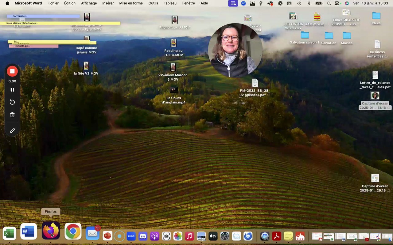This screenshot has width=393, height=245.
Task: Open the Outils menu
Action: tap(153, 3)
